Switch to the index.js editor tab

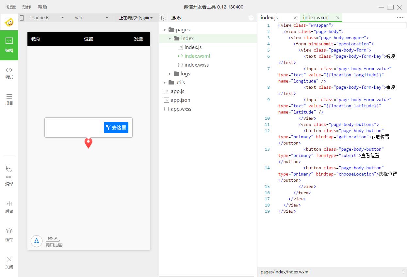[x=269, y=18]
